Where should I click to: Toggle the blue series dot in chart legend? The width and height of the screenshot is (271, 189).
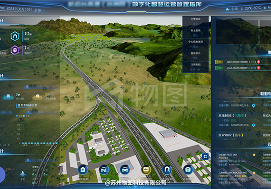click(17, 116)
